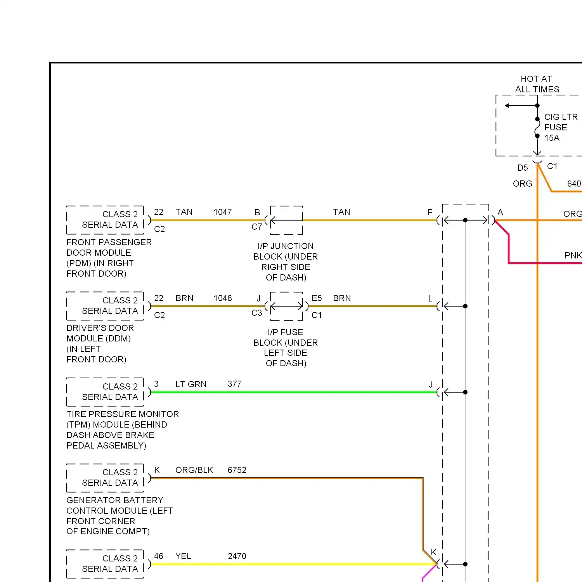582x582 pixels.
Task: Click the Class 2 Serial Data box for generator module
Action: pyautogui.click(x=105, y=478)
